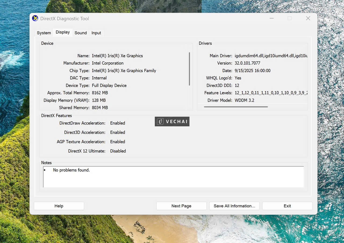Click the '128 MB' VRAM value
This screenshot has width=344, height=243.
(x=99, y=100)
